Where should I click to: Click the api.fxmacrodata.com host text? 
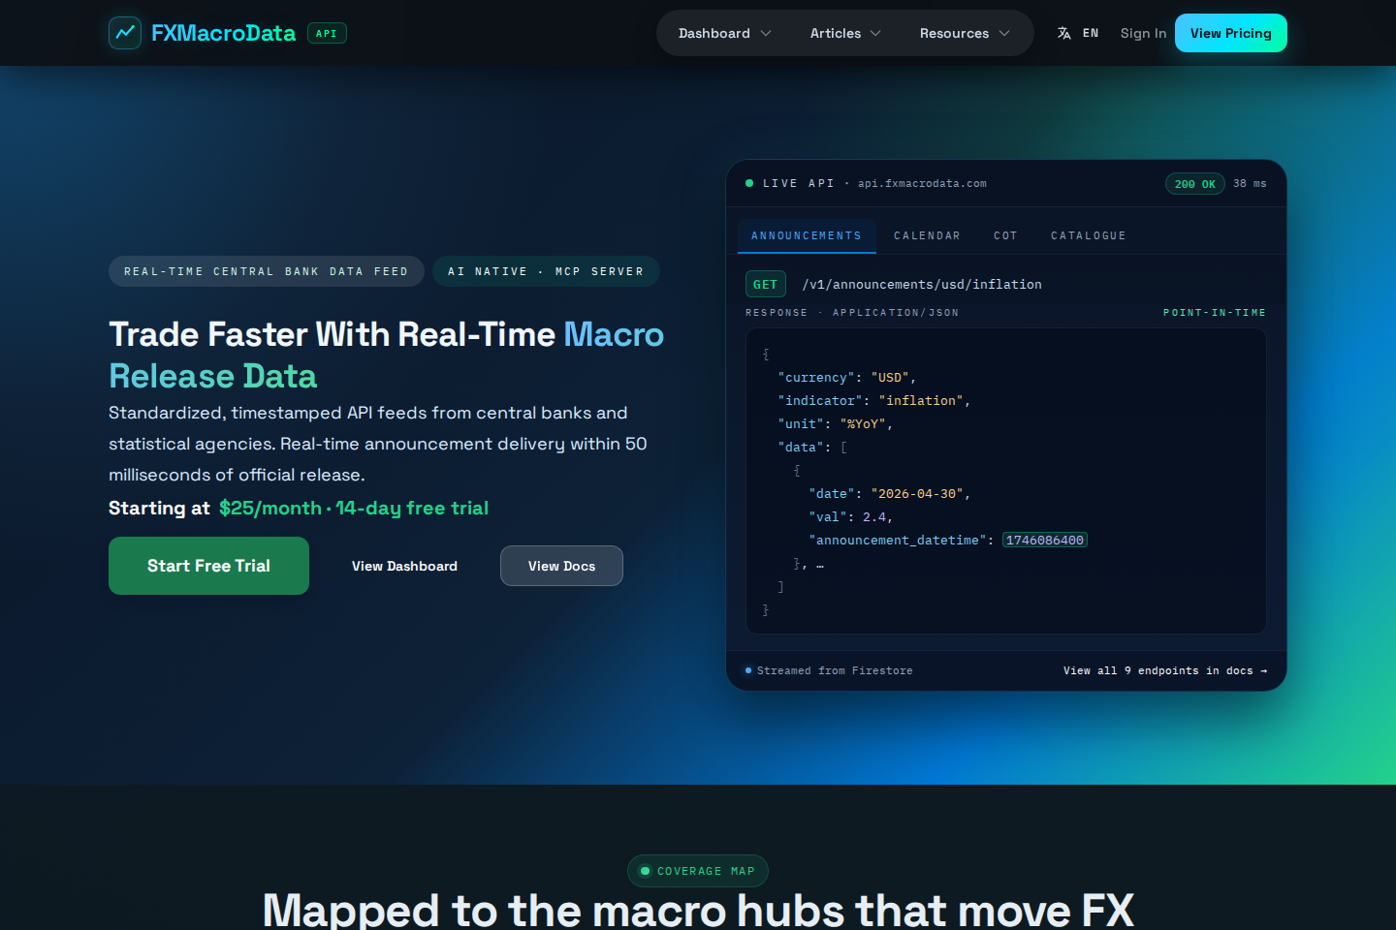click(922, 183)
